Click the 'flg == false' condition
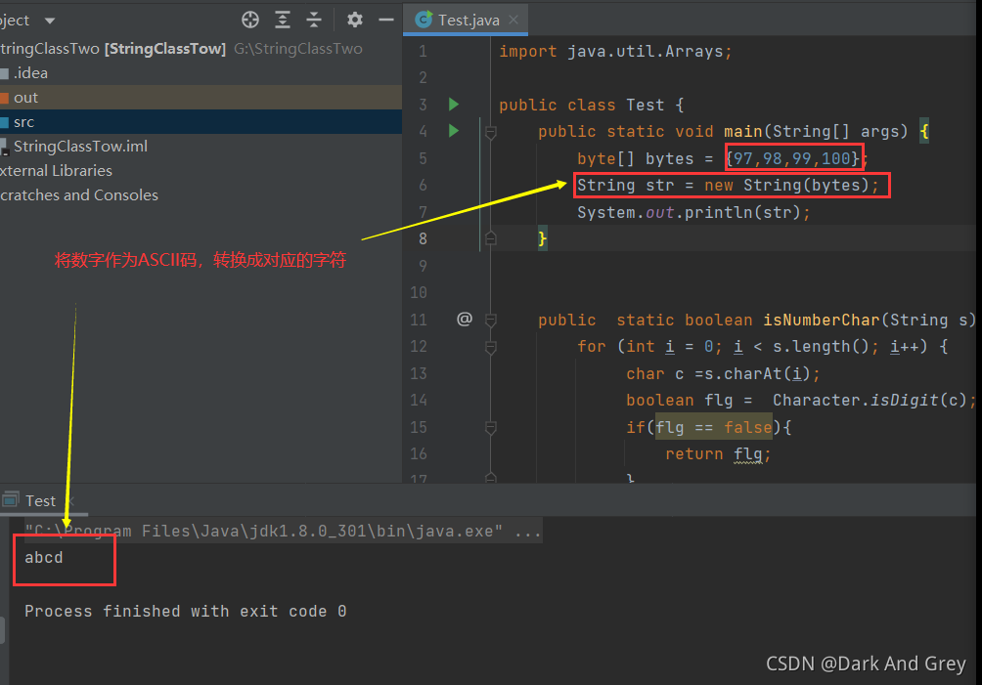982x685 pixels. click(713, 427)
